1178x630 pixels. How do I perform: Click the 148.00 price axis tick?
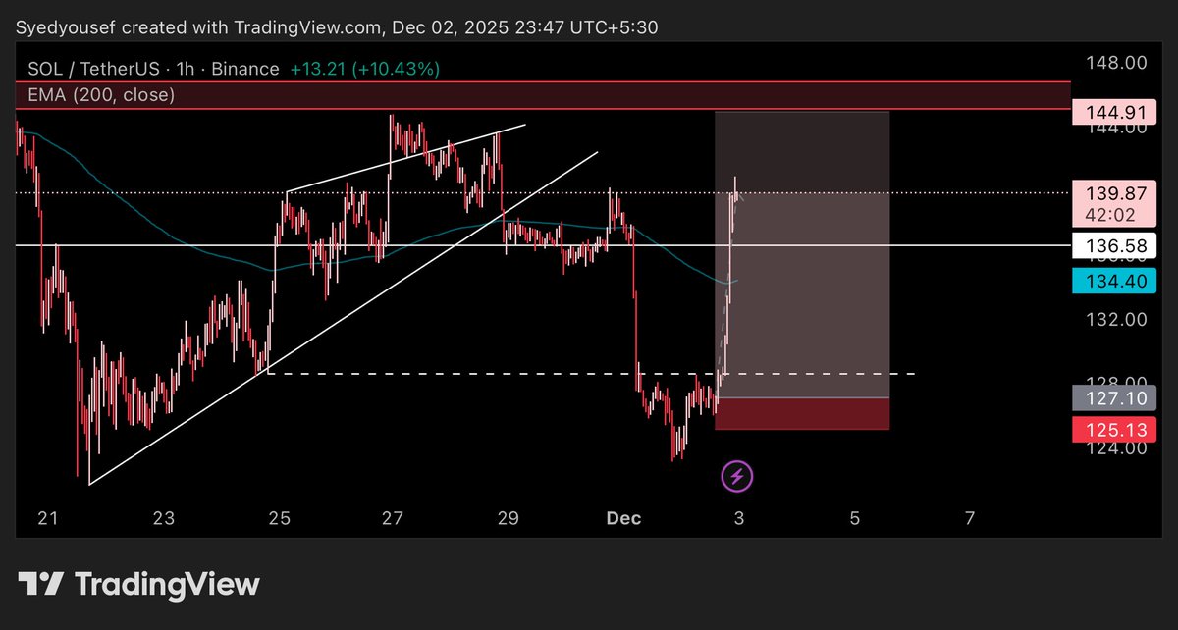1115,63
